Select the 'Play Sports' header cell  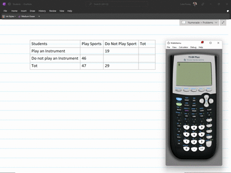91,44
